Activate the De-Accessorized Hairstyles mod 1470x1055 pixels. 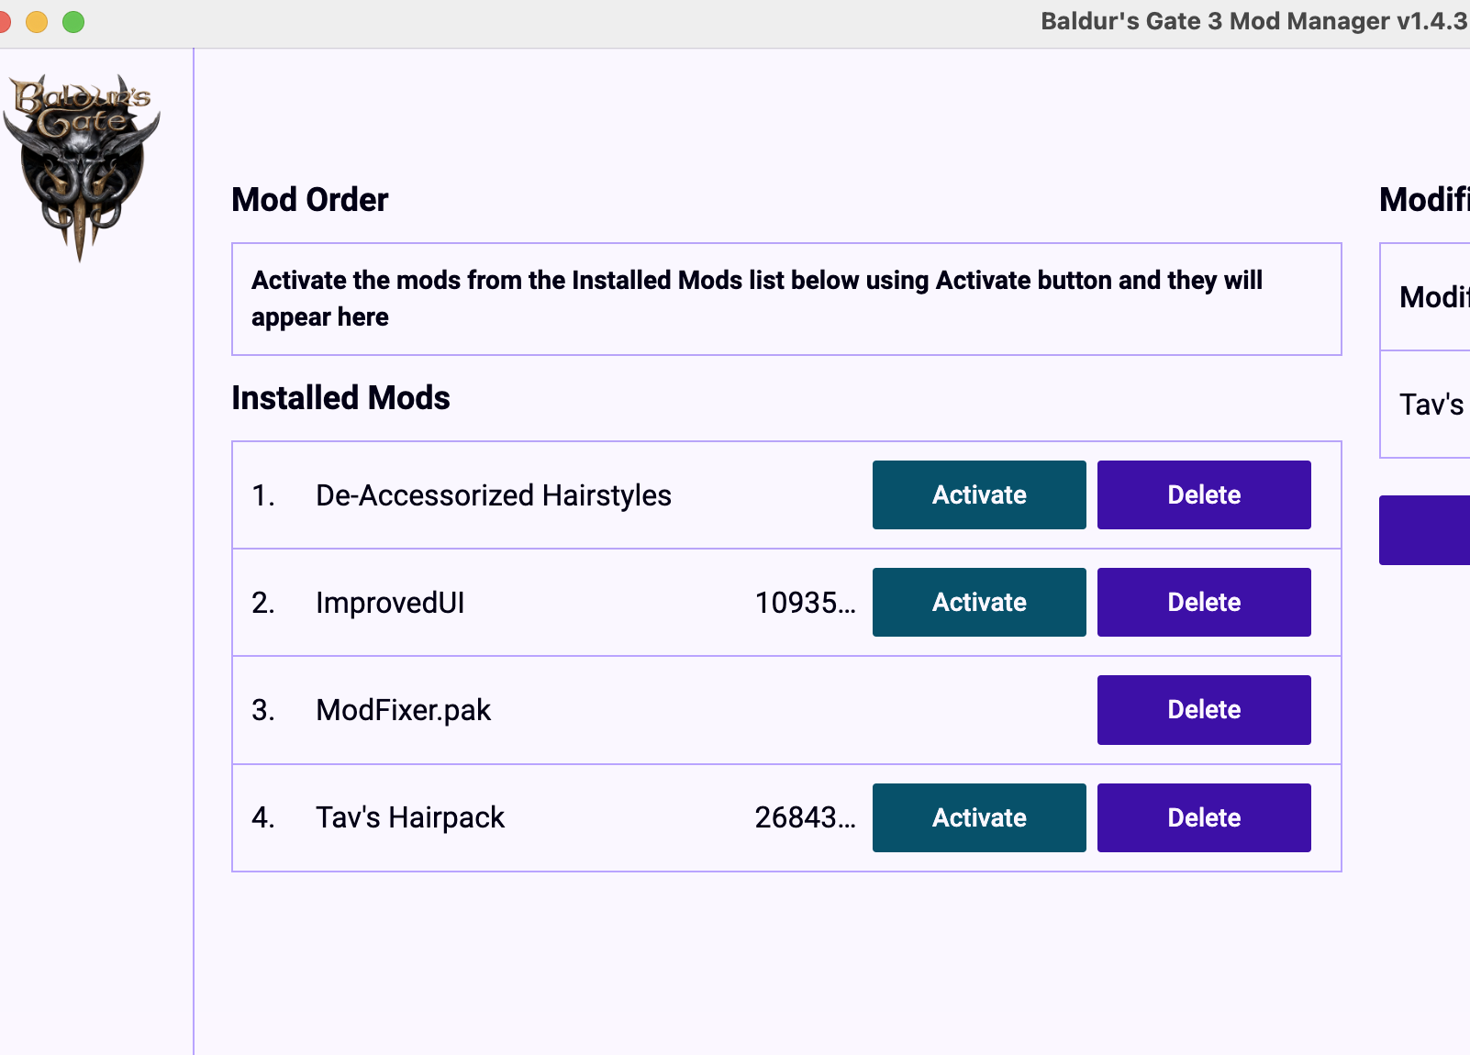coord(978,494)
